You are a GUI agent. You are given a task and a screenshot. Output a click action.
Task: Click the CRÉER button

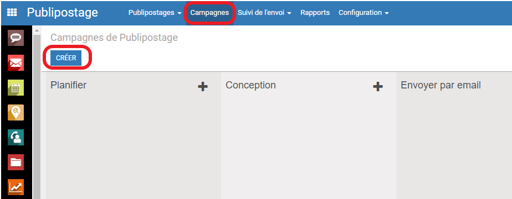(66, 58)
